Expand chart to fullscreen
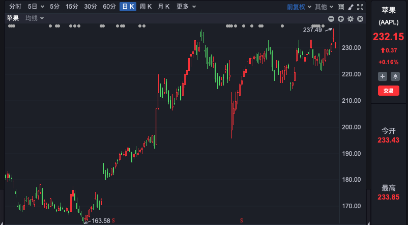The height and width of the screenshot is (225, 408). coord(361,7)
